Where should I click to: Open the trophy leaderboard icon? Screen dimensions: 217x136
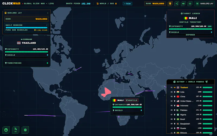pos(170,4)
